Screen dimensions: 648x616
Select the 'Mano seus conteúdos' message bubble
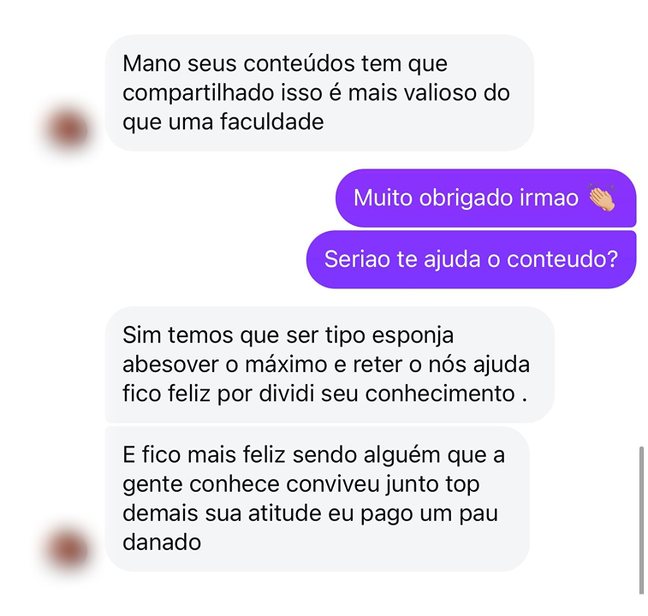[319, 93]
